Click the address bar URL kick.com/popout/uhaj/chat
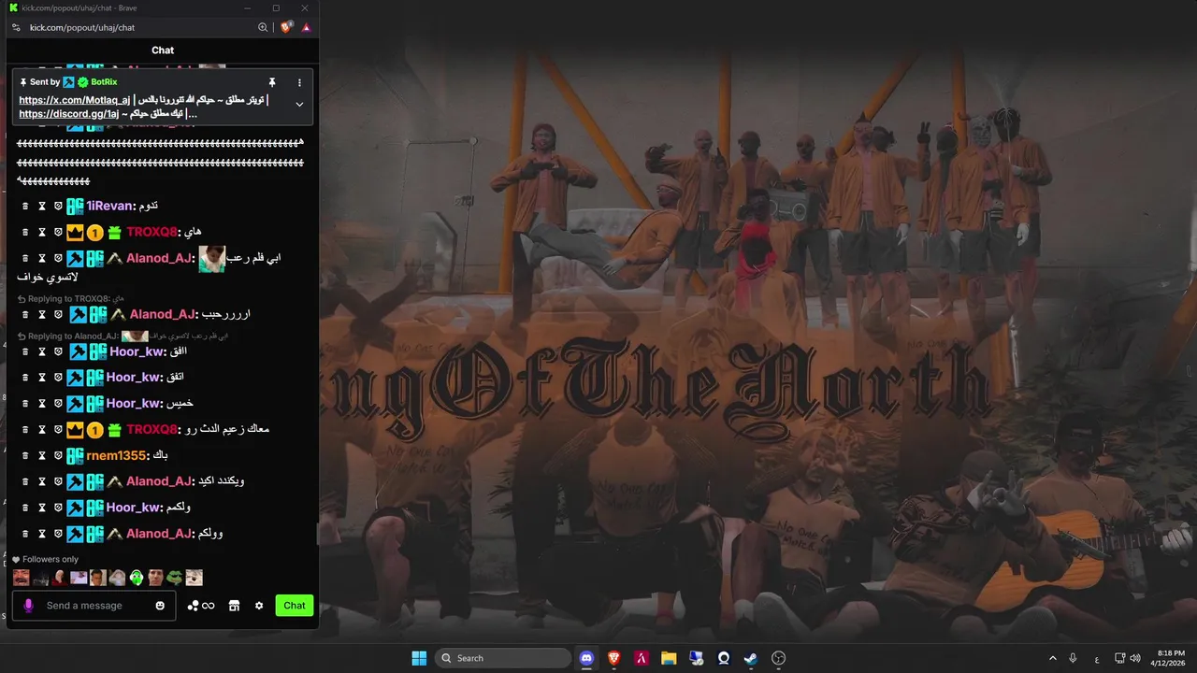1197x673 pixels. click(82, 27)
